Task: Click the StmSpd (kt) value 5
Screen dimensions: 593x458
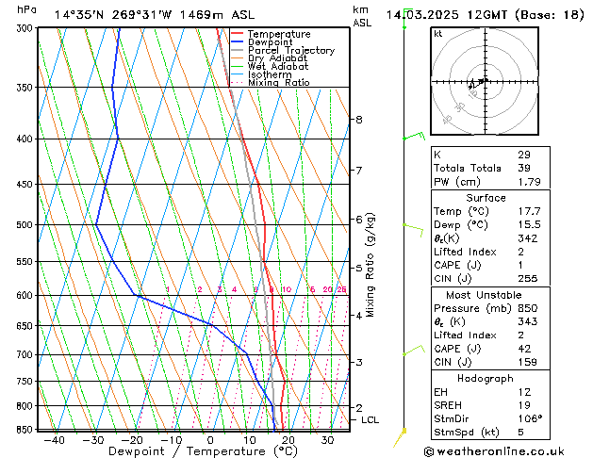Action: [x=521, y=433]
